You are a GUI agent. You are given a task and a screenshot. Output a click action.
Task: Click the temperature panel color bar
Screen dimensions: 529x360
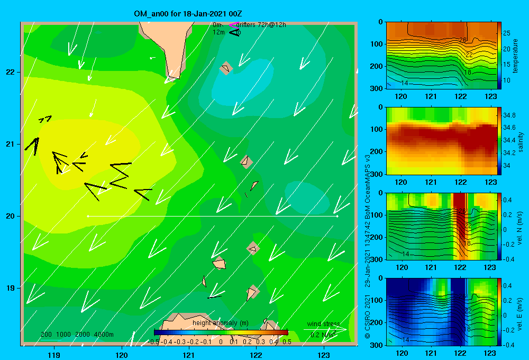(499, 56)
